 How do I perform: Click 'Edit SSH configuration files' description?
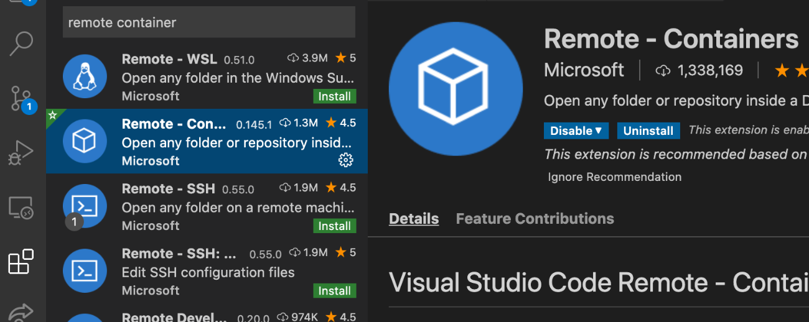point(208,272)
